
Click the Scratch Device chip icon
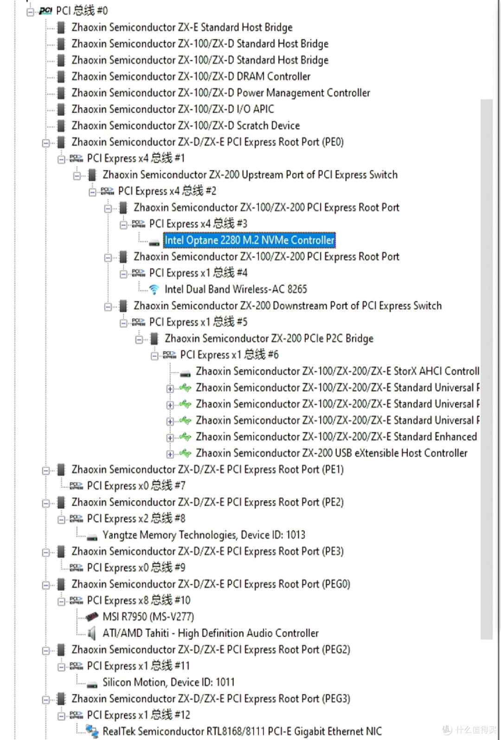[61, 125]
